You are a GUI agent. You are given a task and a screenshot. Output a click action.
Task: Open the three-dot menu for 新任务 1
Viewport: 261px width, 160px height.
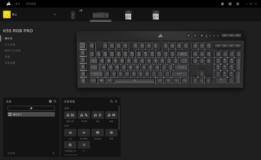[x=52, y=114]
